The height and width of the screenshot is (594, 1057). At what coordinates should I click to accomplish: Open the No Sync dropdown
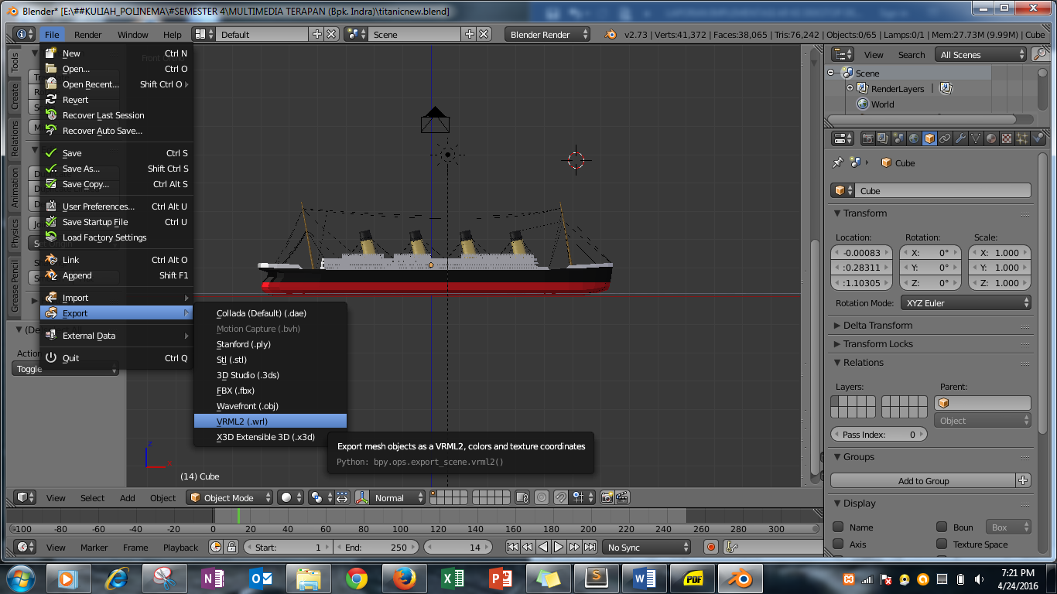[x=647, y=547]
